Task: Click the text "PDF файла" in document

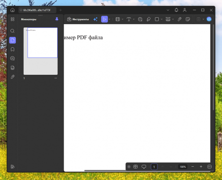Action: (x=90, y=37)
